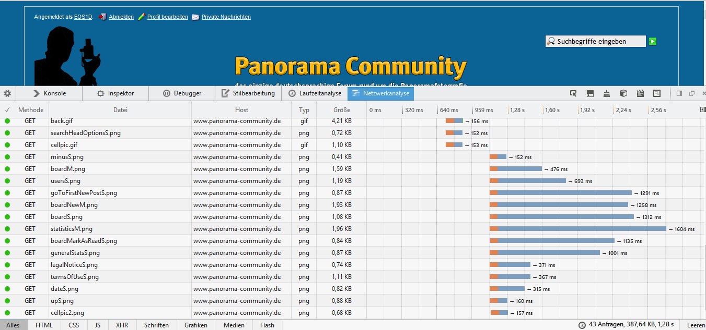Screen dimensions: 706x330
Task: Sort requests by the status checkmark column
Action: [7, 110]
